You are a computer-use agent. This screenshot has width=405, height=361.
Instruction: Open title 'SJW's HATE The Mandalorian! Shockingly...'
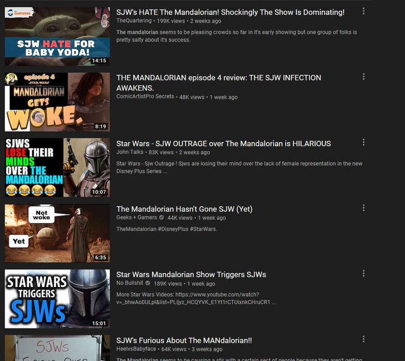point(230,12)
